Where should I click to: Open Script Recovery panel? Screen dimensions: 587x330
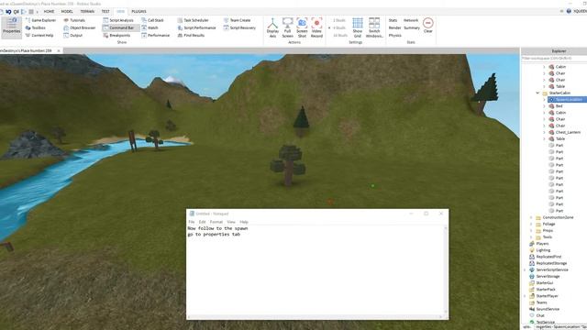pos(239,27)
